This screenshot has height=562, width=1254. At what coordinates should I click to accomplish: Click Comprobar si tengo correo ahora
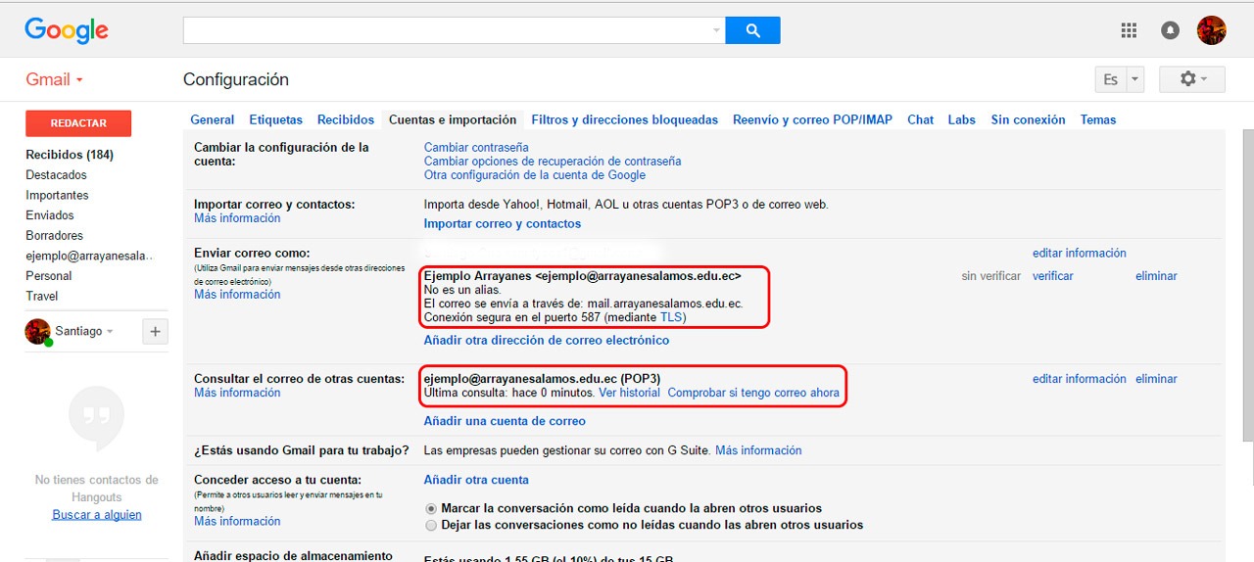753,394
